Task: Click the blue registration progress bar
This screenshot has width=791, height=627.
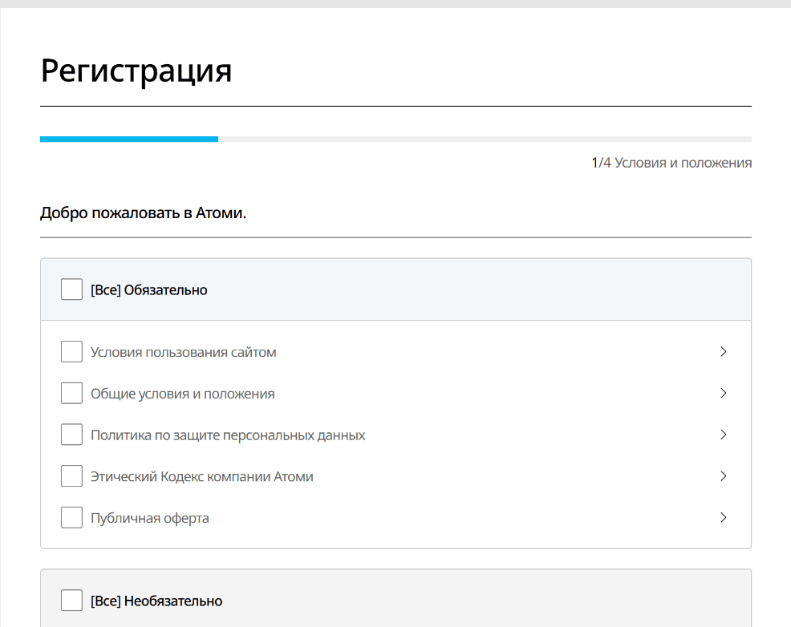Action: point(129,139)
